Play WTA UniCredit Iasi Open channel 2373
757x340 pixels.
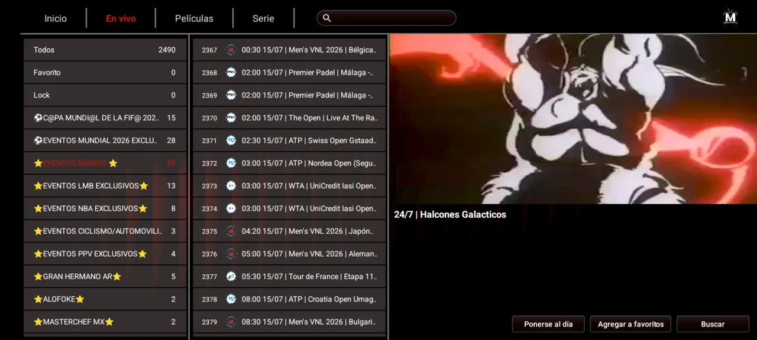tap(289, 186)
